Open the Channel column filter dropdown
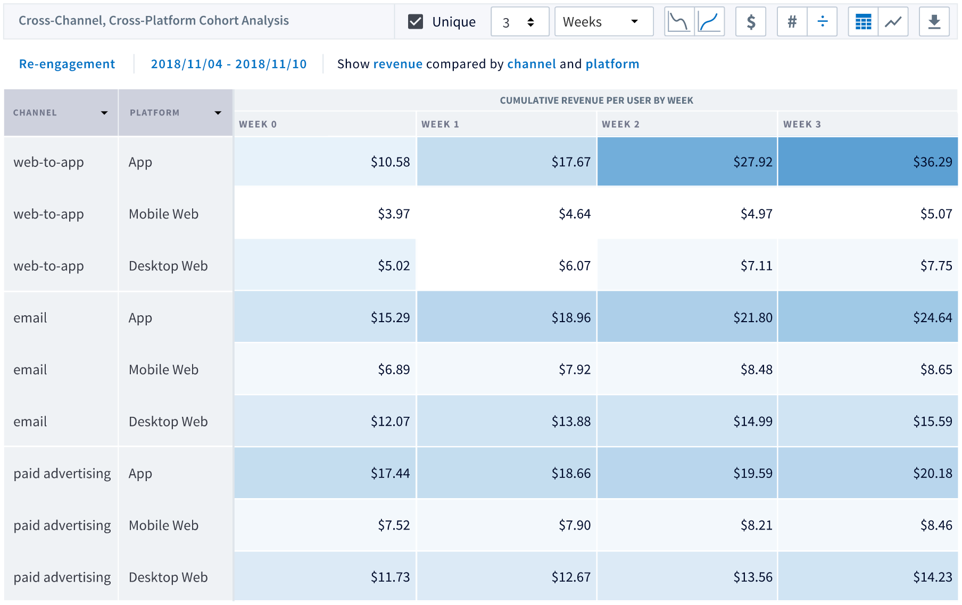This screenshot has width=962, height=605. pos(104,113)
